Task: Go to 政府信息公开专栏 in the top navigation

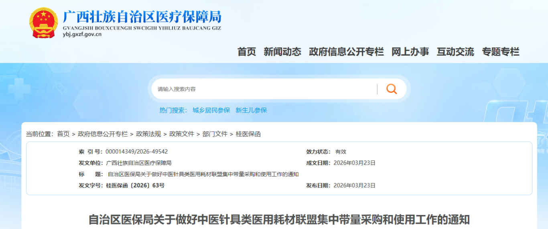Action: [346, 52]
